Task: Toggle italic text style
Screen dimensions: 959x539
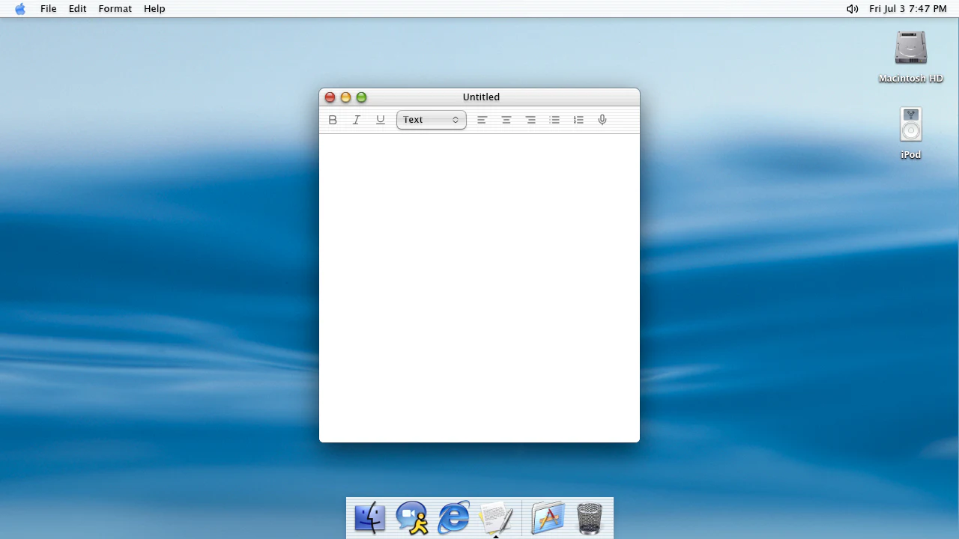Action: click(x=357, y=120)
